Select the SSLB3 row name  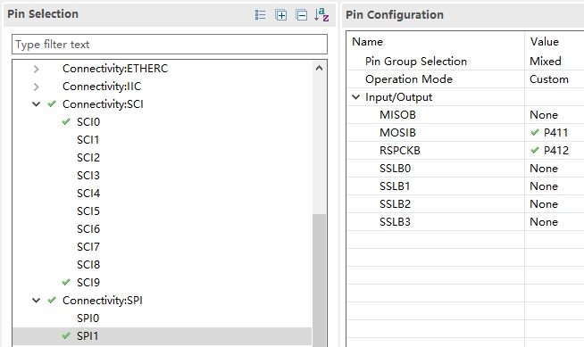coord(395,222)
